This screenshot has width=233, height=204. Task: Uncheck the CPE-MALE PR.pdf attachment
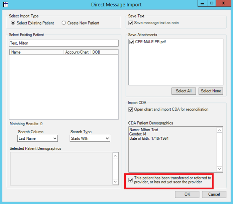132,42
